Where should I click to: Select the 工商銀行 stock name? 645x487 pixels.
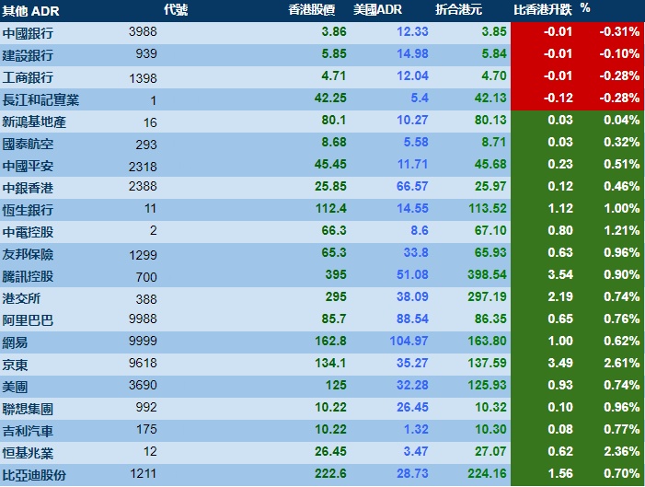(x=28, y=77)
